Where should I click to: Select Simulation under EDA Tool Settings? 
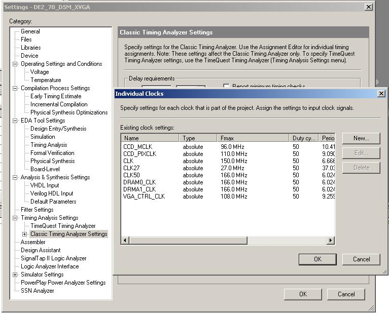coord(43,137)
